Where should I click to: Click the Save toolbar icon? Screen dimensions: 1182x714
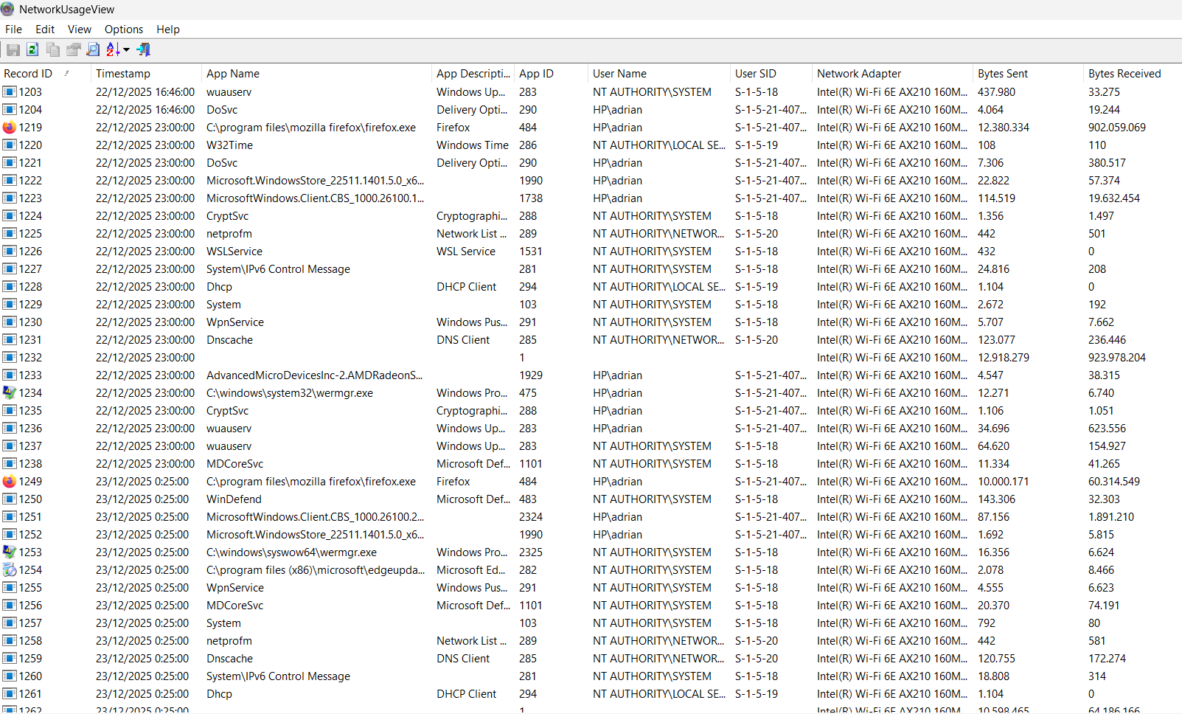coord(13,49)
